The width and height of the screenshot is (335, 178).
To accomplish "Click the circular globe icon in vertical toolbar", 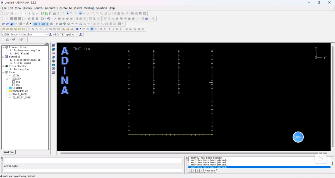I will coord(53,61).
